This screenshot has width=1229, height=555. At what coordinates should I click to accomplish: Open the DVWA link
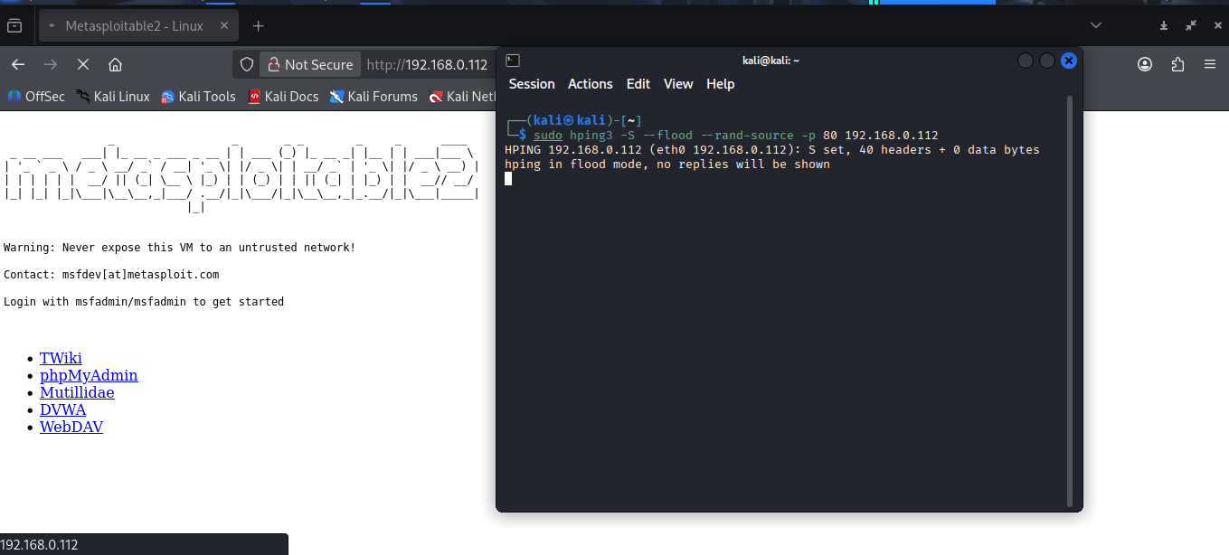[x=63, y=409]
